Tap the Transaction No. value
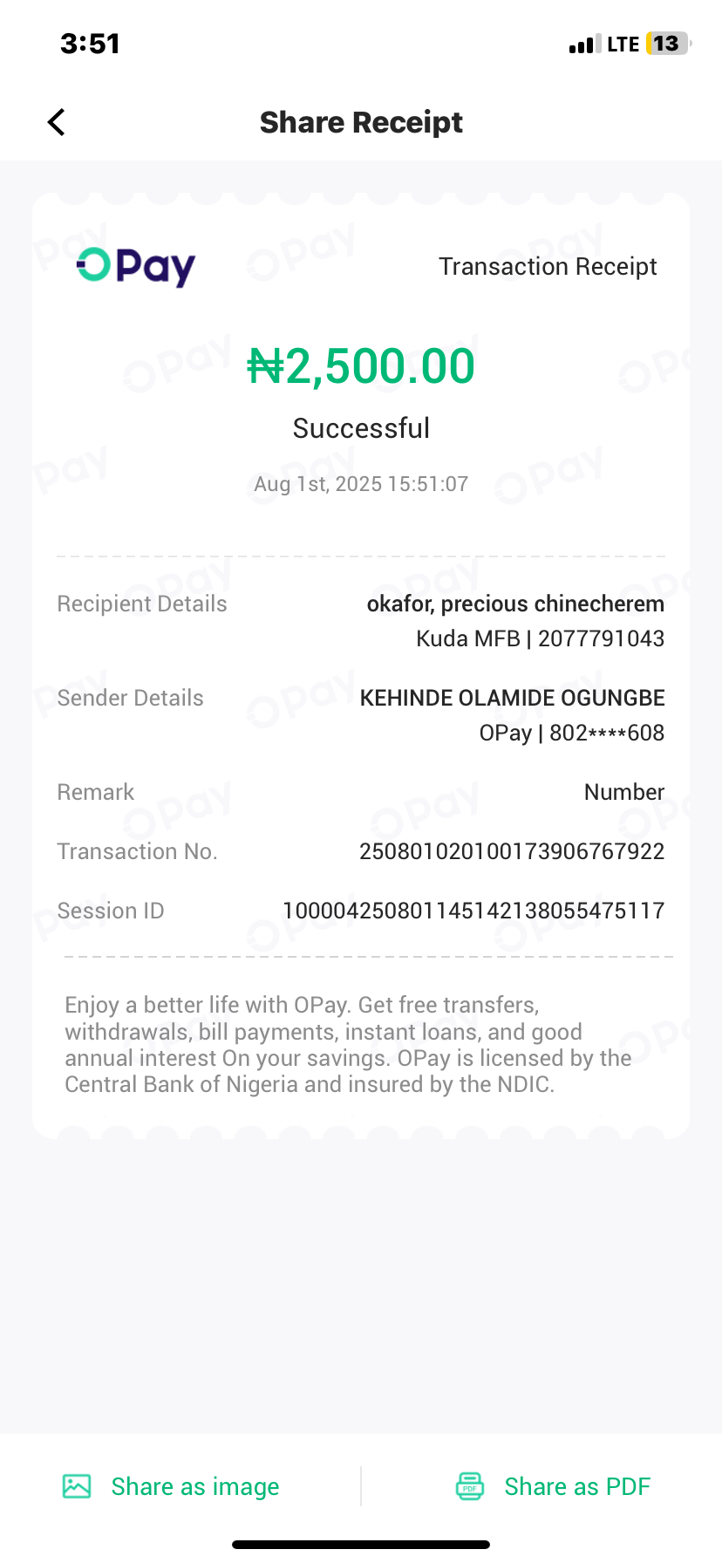 tap(512, 851)
